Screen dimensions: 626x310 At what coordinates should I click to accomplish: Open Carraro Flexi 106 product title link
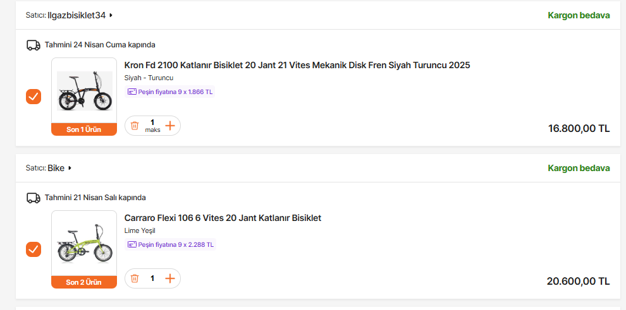(x=223, y=218)
